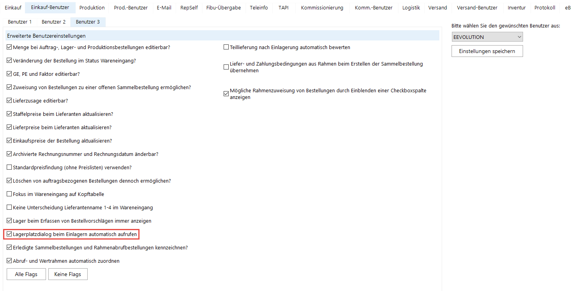Toggle Lager beim Erfassen von Bestellvorschlägen anzeigen
The image size is (571, 291).
[9, 221]
